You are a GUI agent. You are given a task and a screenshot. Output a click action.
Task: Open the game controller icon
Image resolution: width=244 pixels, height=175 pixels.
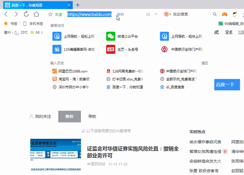point(224,14)
